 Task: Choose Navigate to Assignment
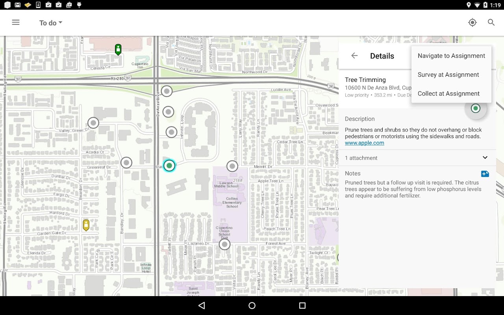[x=451, y=56]
